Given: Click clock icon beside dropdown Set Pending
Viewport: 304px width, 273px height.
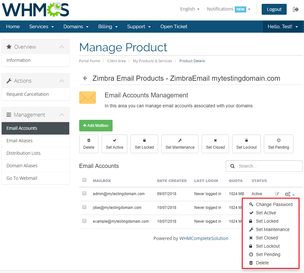Looking at the screenshot, I should [251, 254].
